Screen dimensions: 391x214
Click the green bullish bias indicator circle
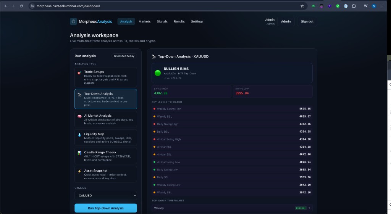click(158, 73)
